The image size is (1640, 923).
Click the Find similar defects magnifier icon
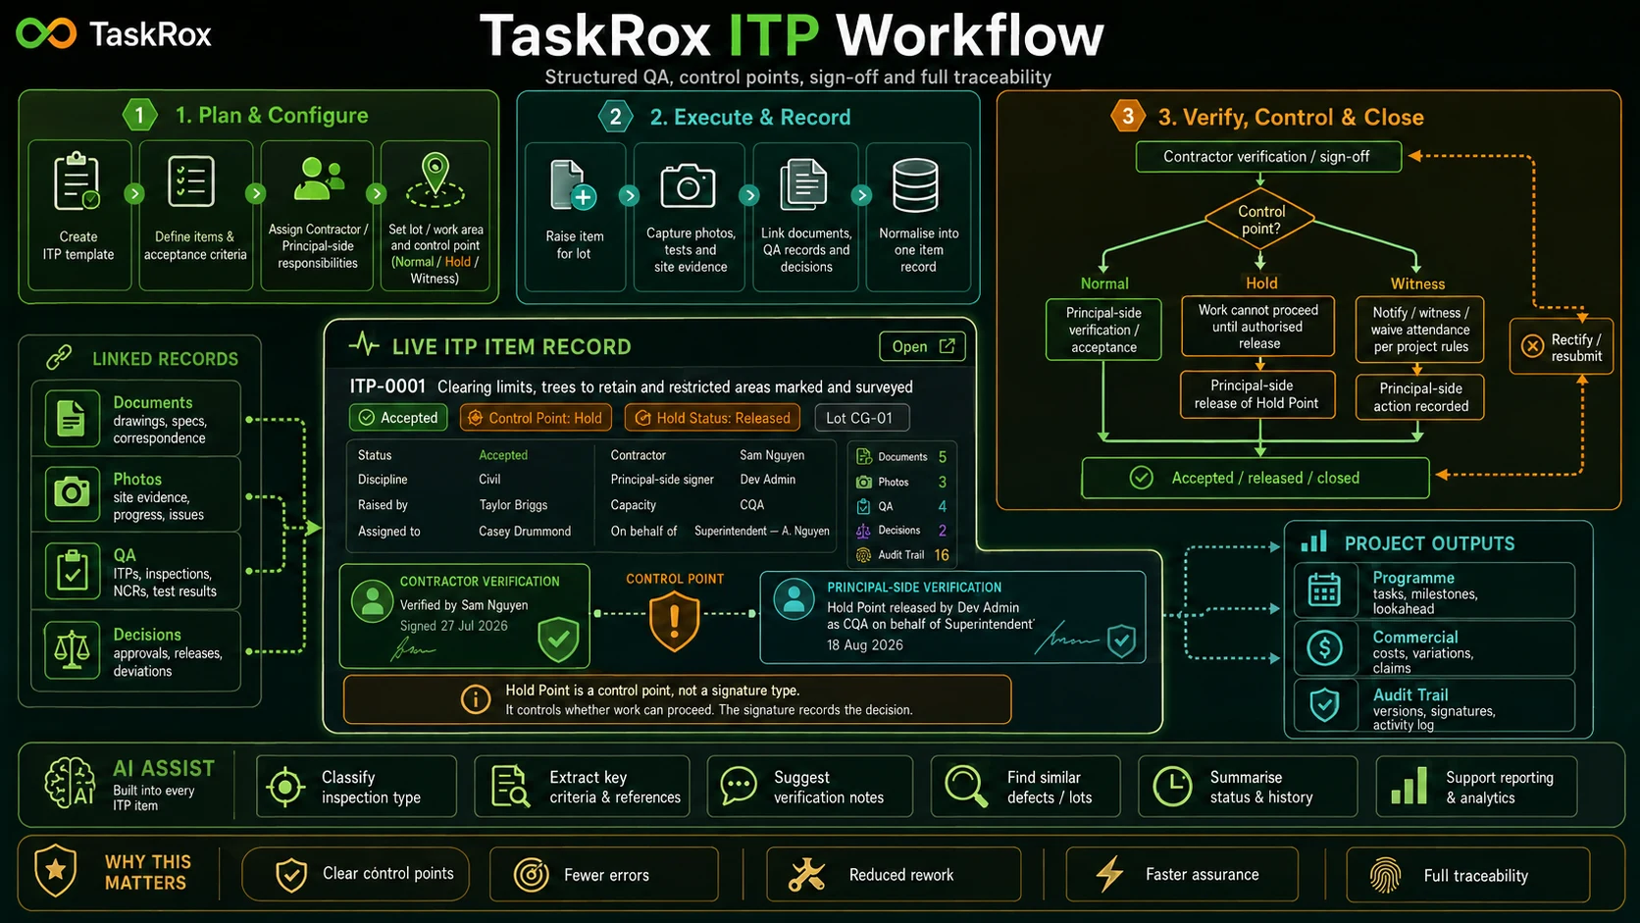point(966,786)
